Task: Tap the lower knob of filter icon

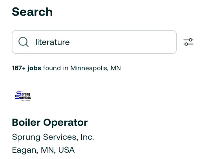Action: pyautogui.click(x=186, y=44)
